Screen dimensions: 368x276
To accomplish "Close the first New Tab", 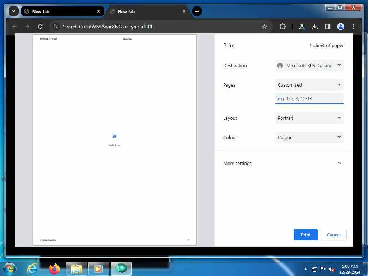I will point(98,11).
